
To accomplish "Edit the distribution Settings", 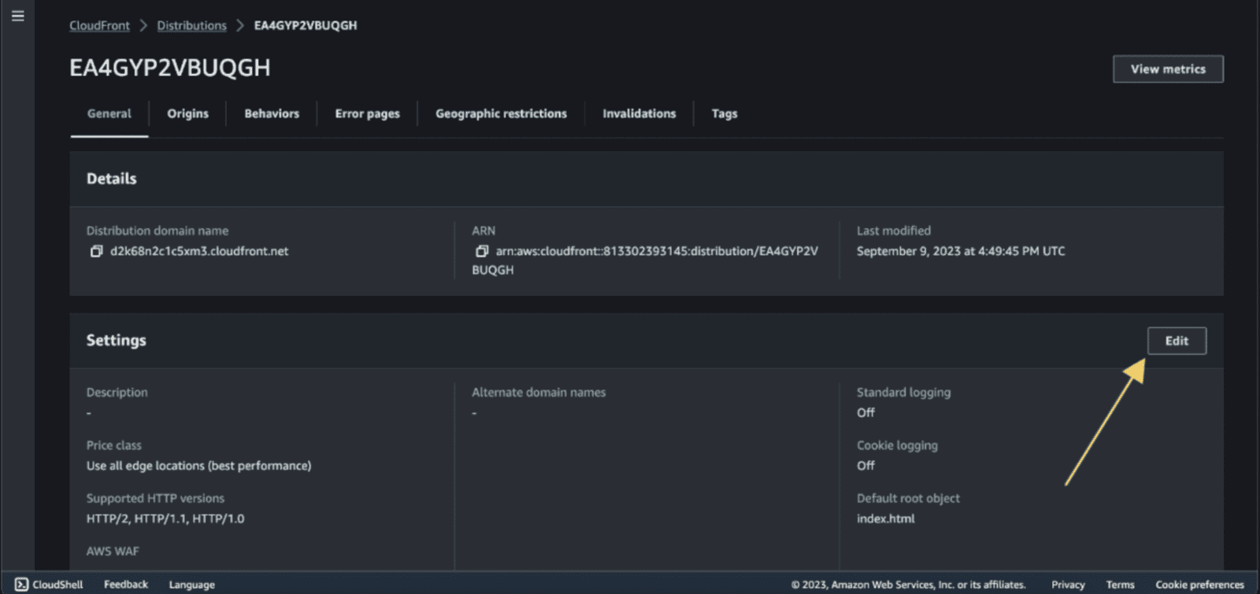I will (1176, 341).
